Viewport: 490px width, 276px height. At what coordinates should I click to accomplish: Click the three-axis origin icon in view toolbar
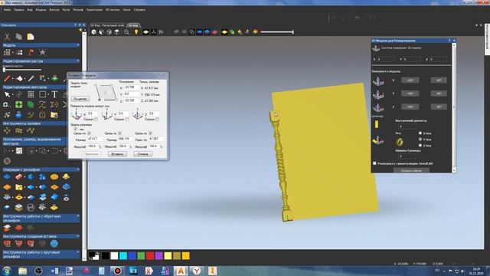(x=153, y=32)
